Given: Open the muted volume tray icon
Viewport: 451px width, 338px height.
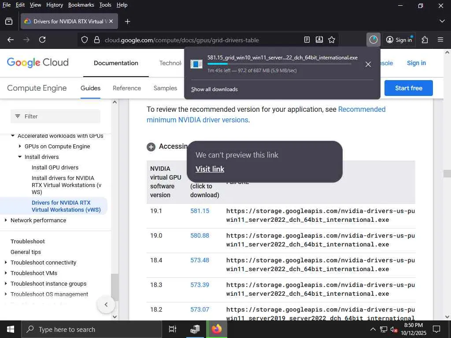Looking at the screenshot, I should [394, 330].
